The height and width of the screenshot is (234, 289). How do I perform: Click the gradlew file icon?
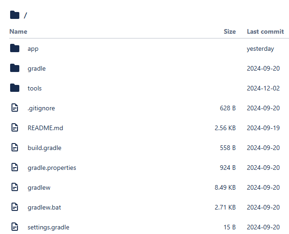(15, 187)
